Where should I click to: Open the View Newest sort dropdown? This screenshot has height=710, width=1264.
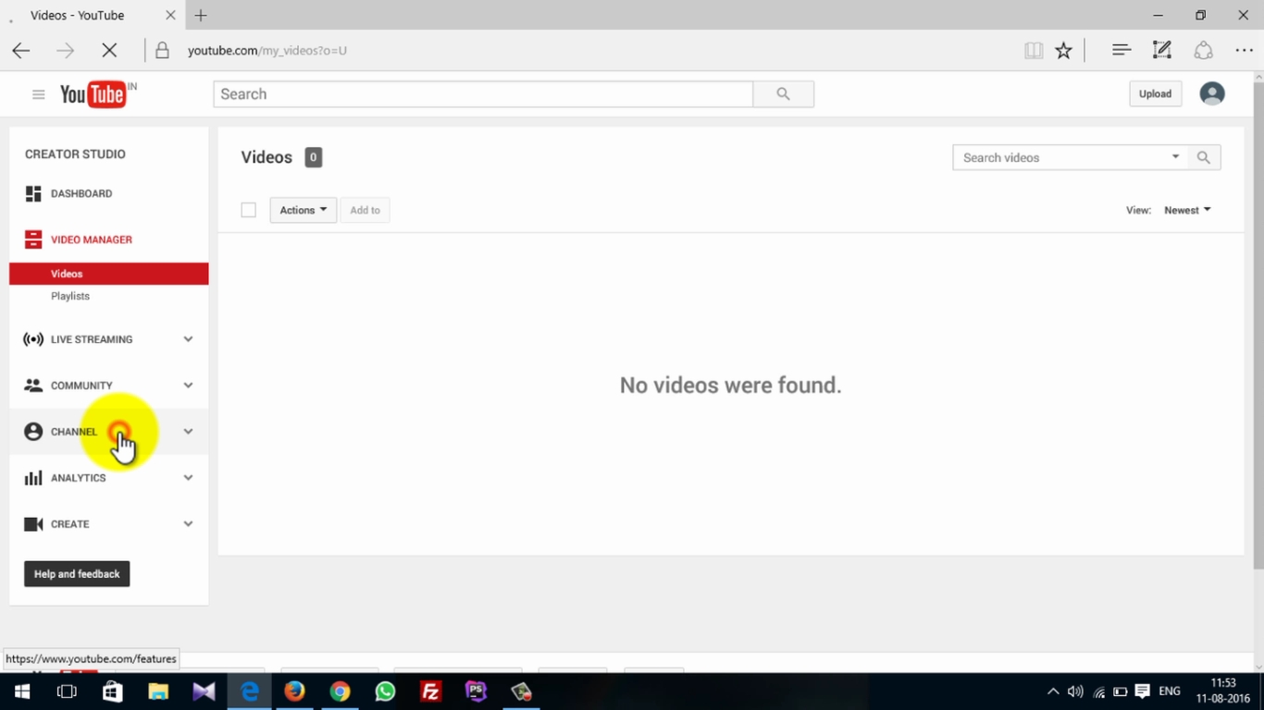coord(1187,210)
